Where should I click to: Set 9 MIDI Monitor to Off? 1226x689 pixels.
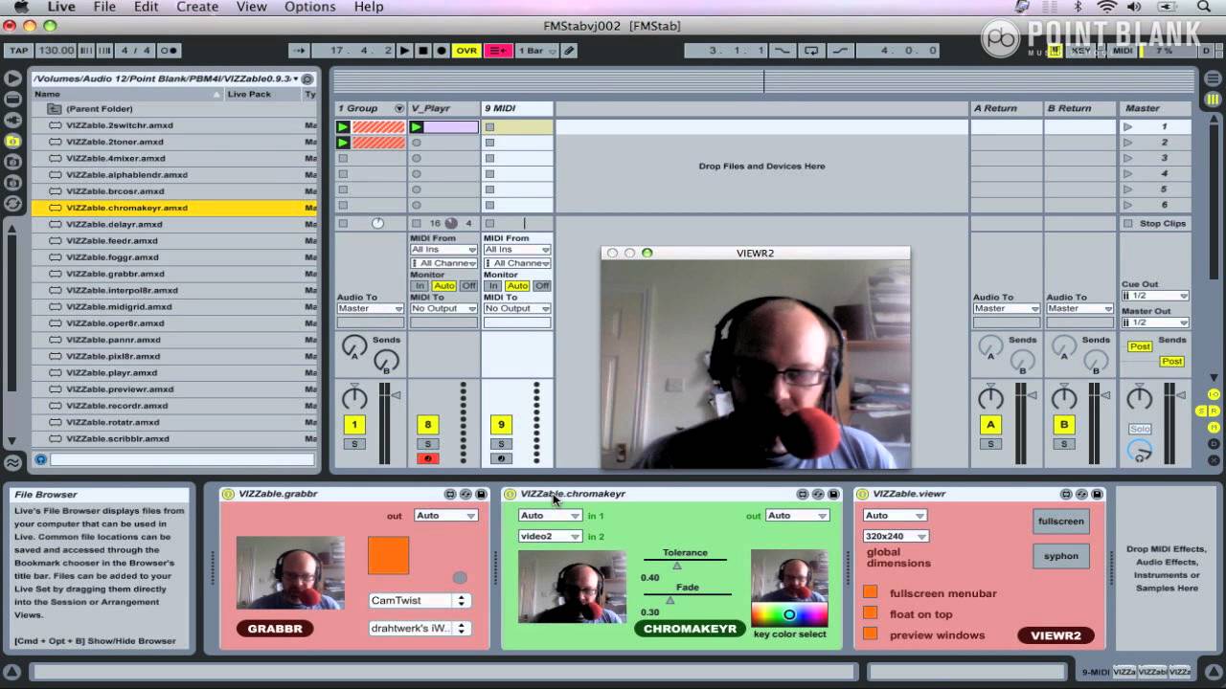pyautogui.click(x=542, y=286)
